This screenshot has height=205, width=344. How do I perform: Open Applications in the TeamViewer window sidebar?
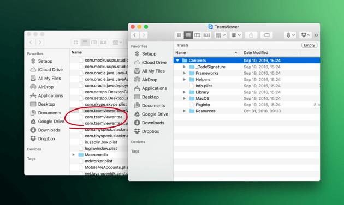(150, 88)
